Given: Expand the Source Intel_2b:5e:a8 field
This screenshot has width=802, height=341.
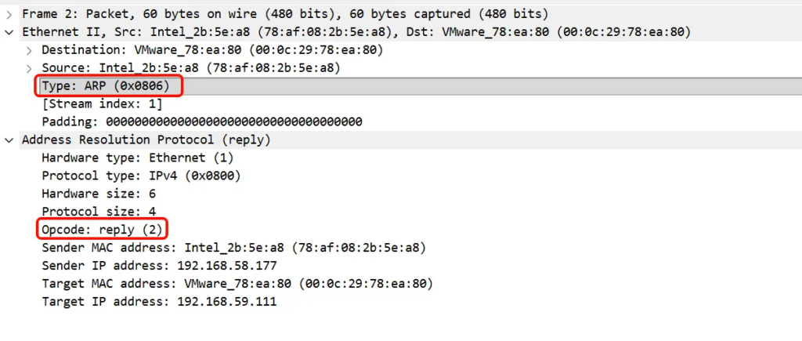Looking at the screenshot, I should [29, 68].
